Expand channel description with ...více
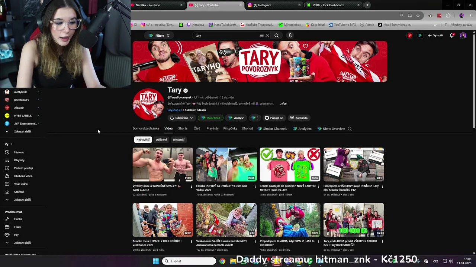This screenshot has width=476, height=267. [283, 104]
